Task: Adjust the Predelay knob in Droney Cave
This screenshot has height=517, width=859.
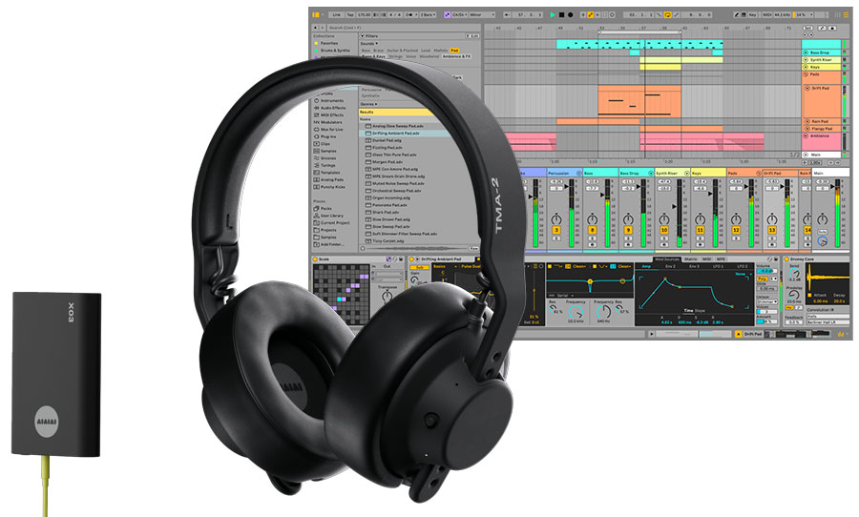Action: [794, 295]
